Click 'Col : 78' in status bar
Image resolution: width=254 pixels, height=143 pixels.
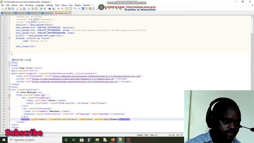coord(179,135)
